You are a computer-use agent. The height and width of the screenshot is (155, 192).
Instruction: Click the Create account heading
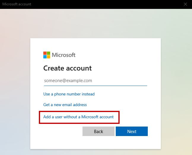coord(67,68)
